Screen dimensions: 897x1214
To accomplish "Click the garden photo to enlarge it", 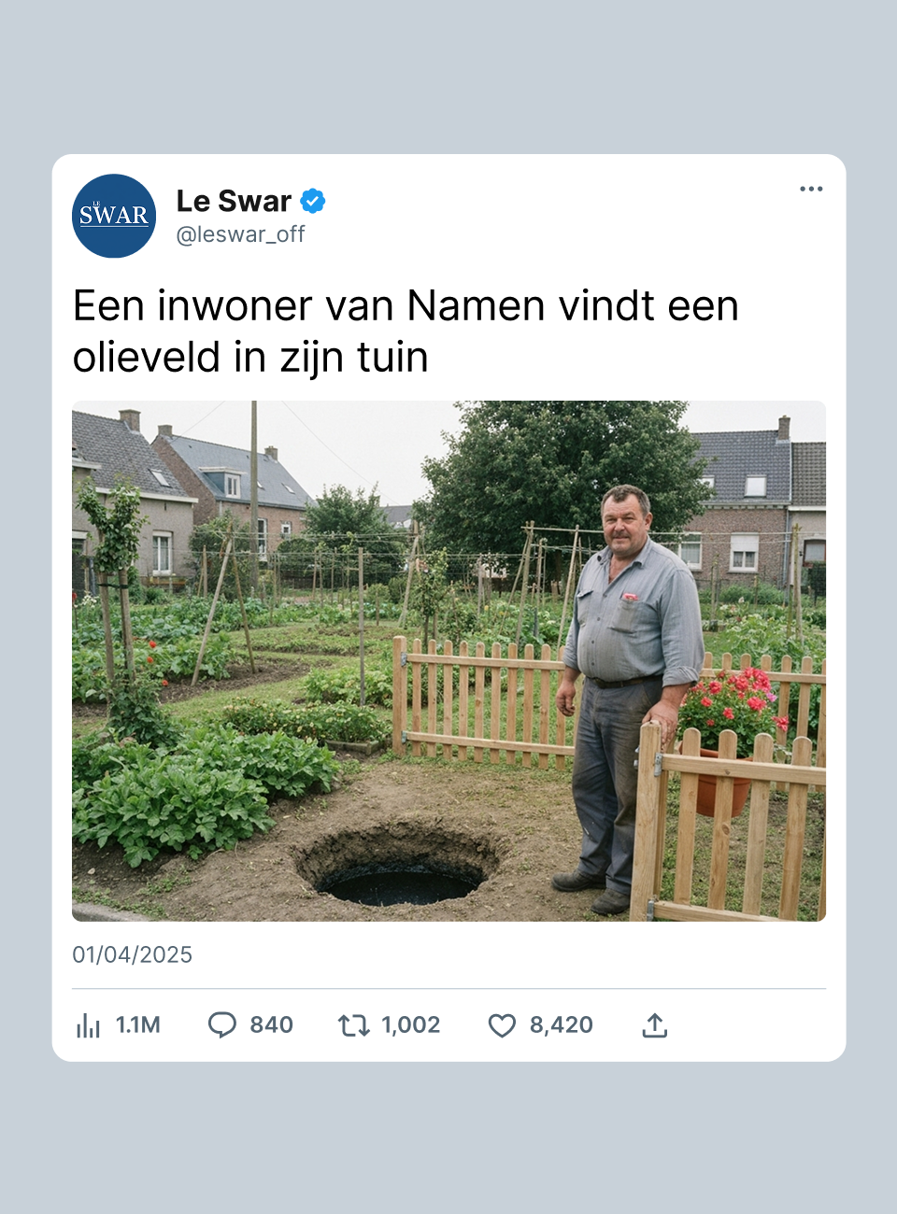I will [x=448, y=659].
